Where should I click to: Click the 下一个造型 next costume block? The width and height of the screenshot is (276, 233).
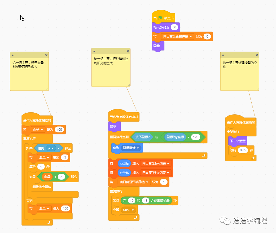tap(238, 141)
